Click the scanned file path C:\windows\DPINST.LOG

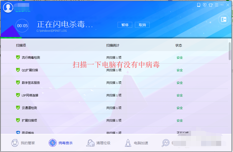point(52,31)
